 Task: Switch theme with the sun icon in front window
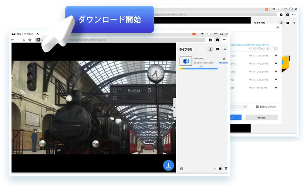click(202, 34)
